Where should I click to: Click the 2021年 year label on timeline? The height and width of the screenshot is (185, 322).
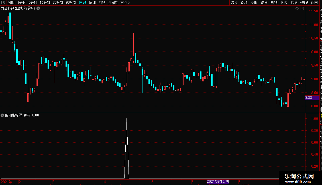click(x=7, y=182)
